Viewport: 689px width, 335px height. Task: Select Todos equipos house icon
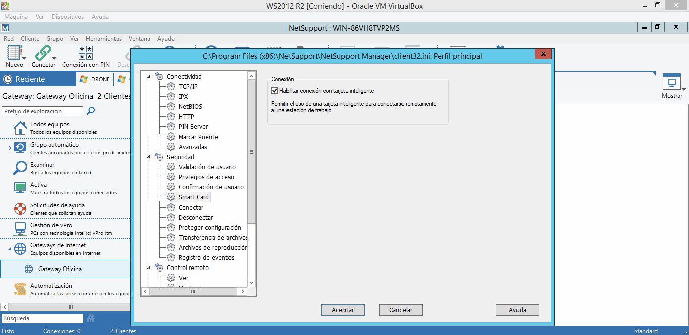[x=20, y=128]
